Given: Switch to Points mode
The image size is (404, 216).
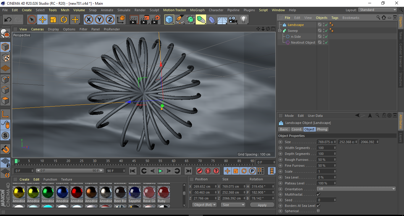Looking at the screenshot, I should (5, 79).
